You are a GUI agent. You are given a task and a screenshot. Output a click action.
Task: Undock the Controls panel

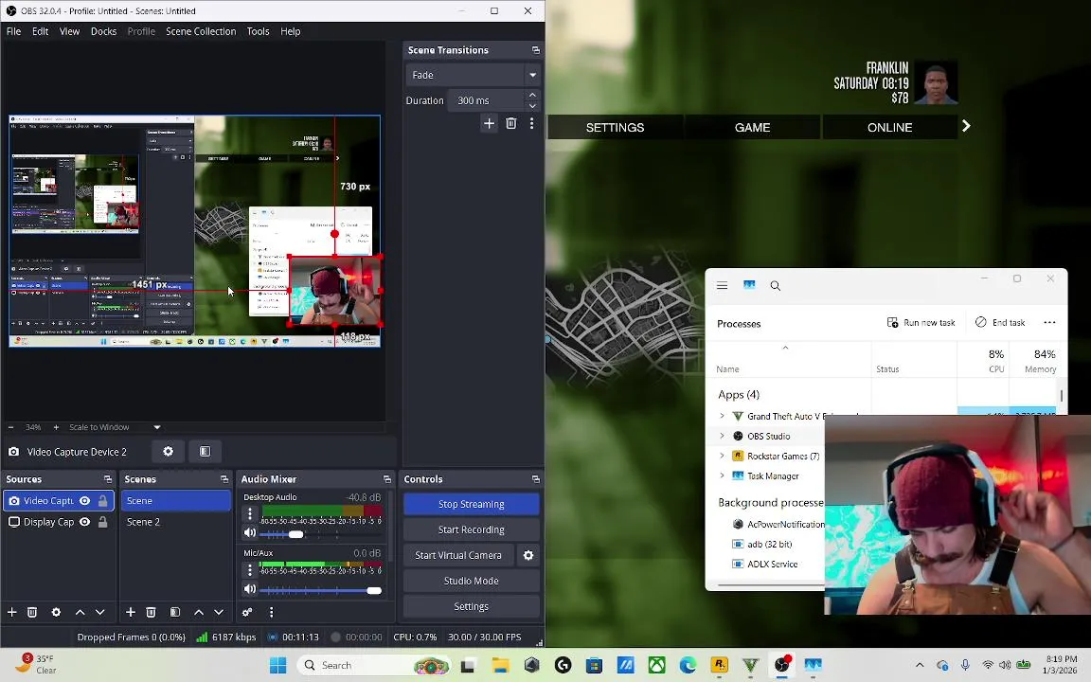point(536,478)
